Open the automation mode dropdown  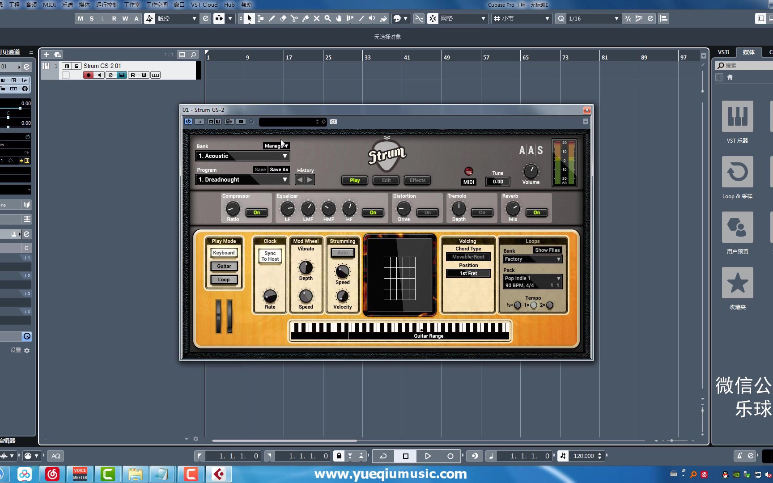pyautogui.click(x=176, y=18)
